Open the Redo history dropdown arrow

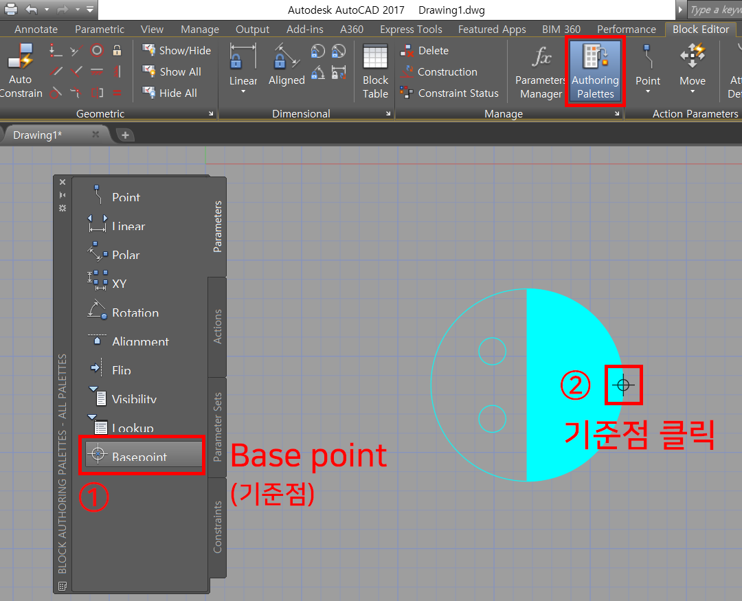(x=78, y=10)
